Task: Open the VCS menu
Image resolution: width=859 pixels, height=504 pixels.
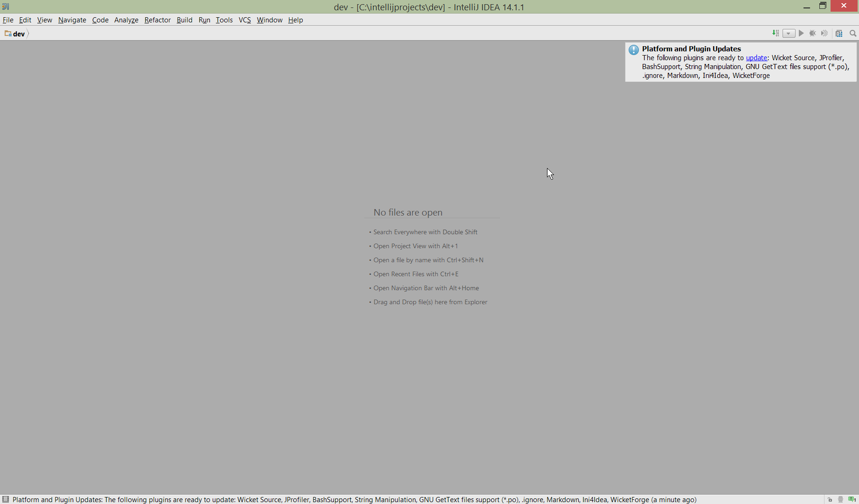Action: click(244, 20)
